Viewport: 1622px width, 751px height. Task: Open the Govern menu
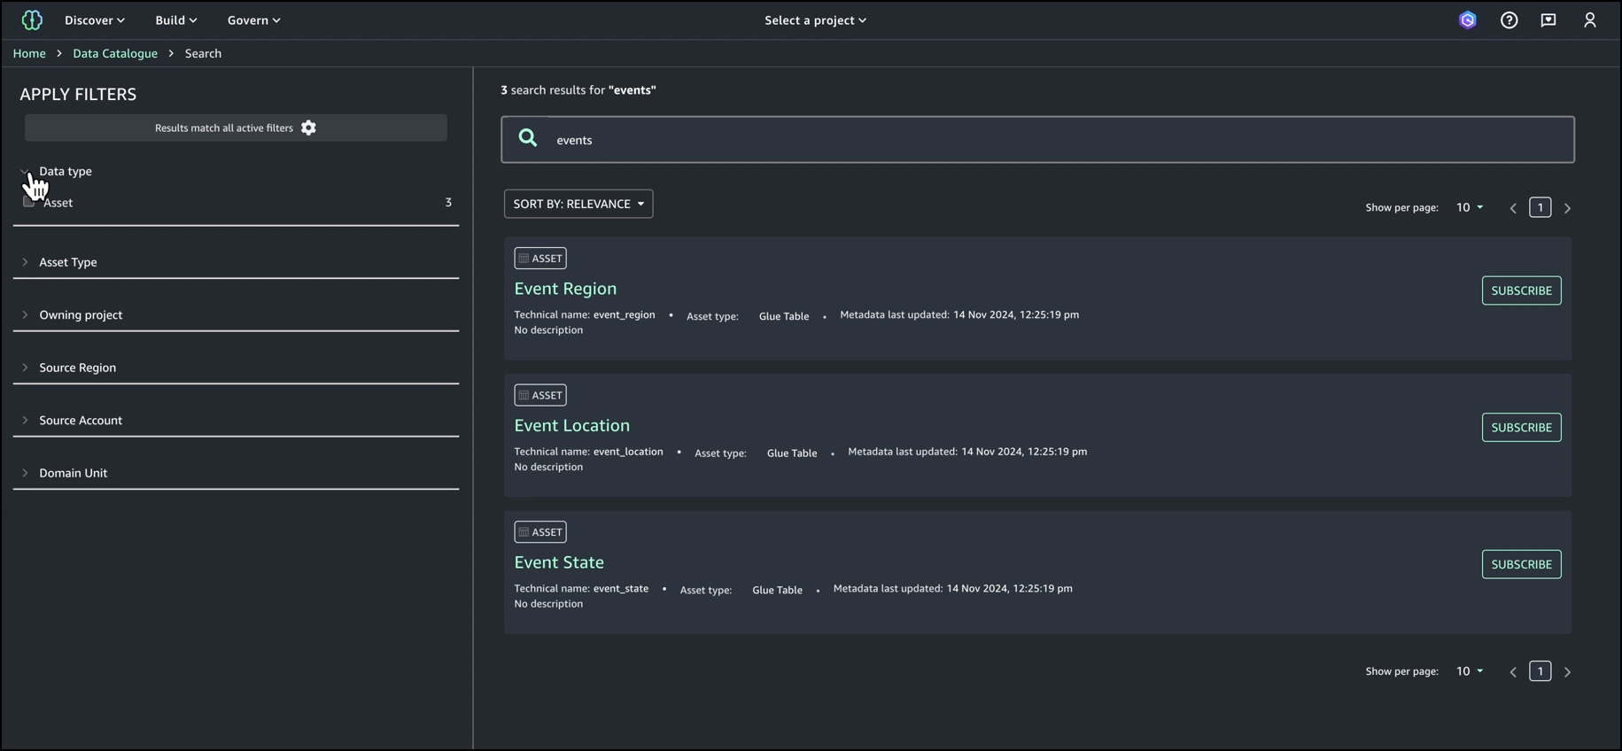point(254,19)
